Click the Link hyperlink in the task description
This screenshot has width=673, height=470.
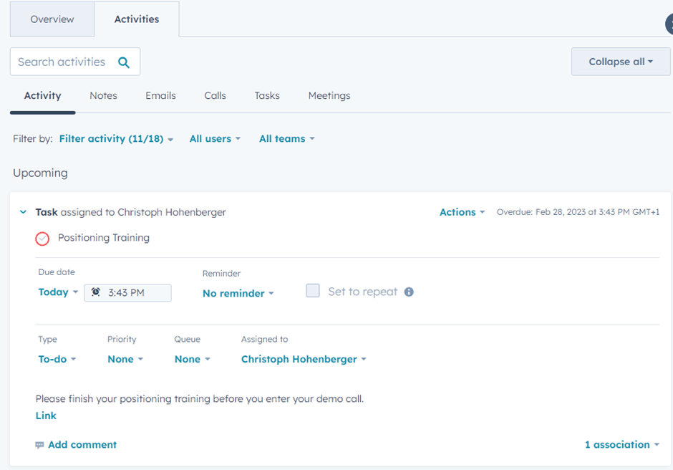[x=46, y=416]
